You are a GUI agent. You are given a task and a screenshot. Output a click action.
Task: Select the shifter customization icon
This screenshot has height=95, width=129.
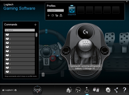pyautogui.click(x=87, y=90)
